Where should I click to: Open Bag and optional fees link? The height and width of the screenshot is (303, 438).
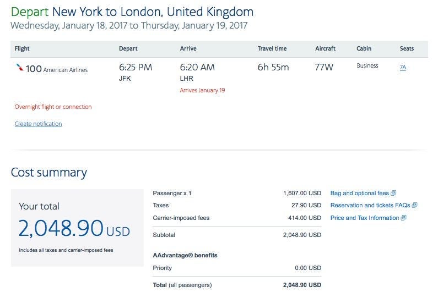359,194
